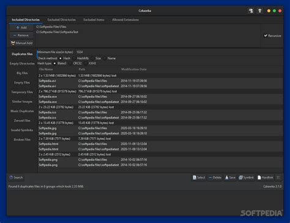Click the Hardlink button
Screen dimensions: 290x223
pyautogui.click(x=265, y=177)
